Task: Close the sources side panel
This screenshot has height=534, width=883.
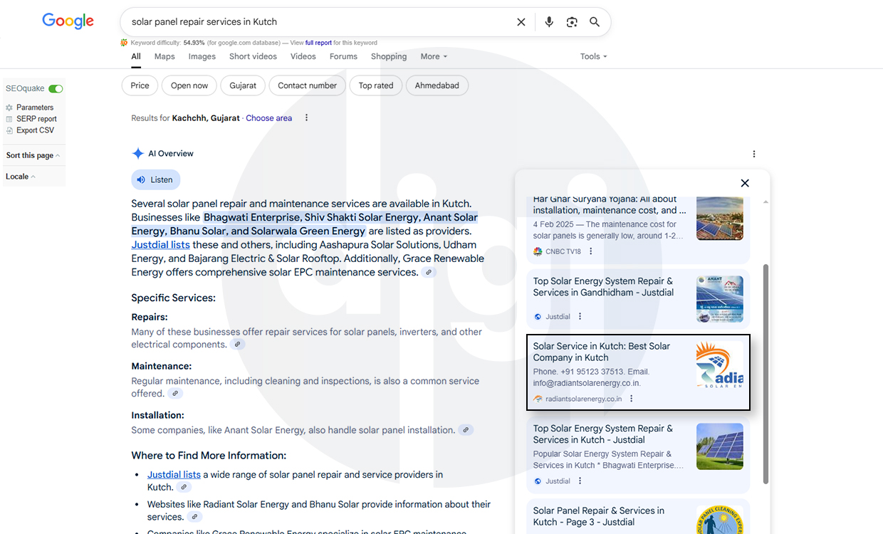Action: click(745, 183)
